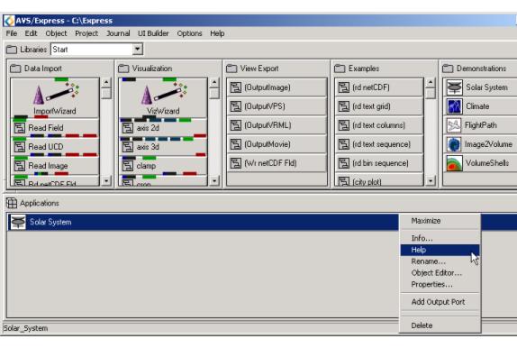
Task: Select the OutputImage module icon
Action: click(x=236, y=87)
